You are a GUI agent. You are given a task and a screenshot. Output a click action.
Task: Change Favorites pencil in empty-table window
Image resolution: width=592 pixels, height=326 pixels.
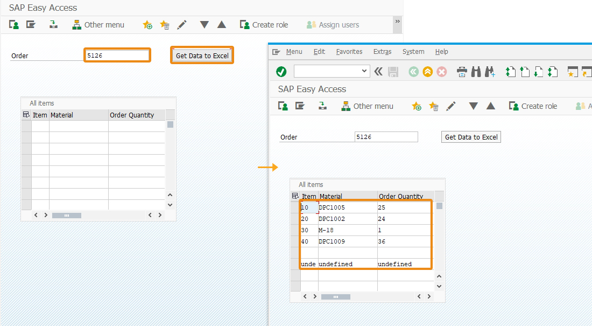pos(182,25)
